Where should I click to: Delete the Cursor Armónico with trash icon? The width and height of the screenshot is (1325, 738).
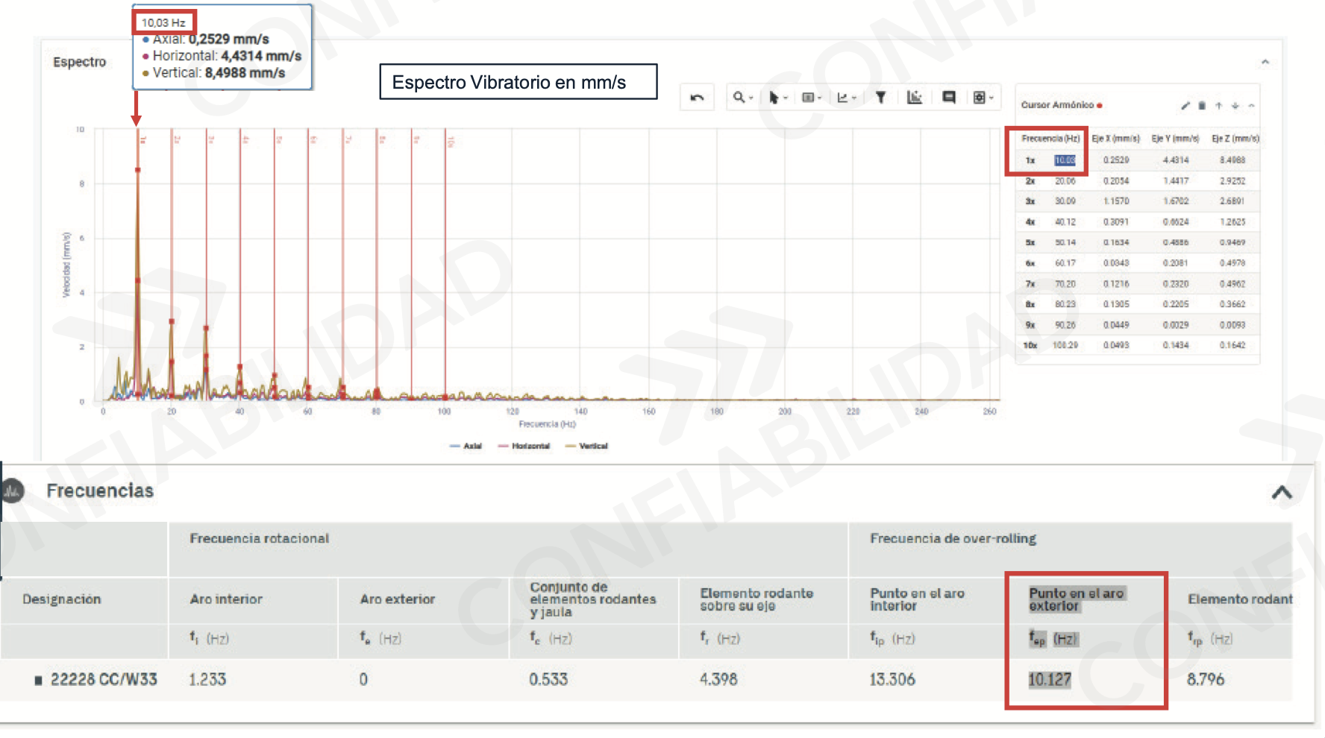pos(1202,106)
